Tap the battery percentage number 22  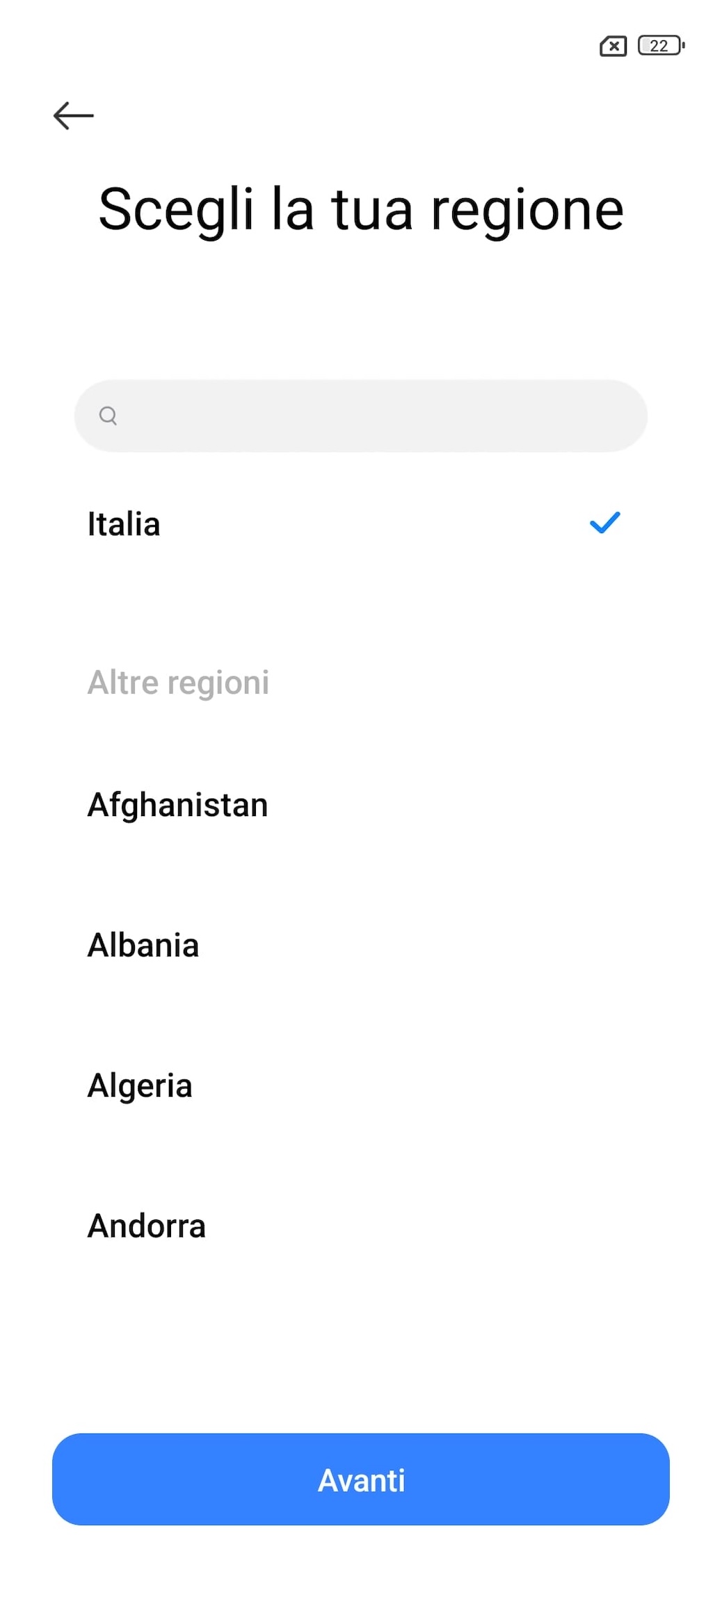tap(659, 46)
